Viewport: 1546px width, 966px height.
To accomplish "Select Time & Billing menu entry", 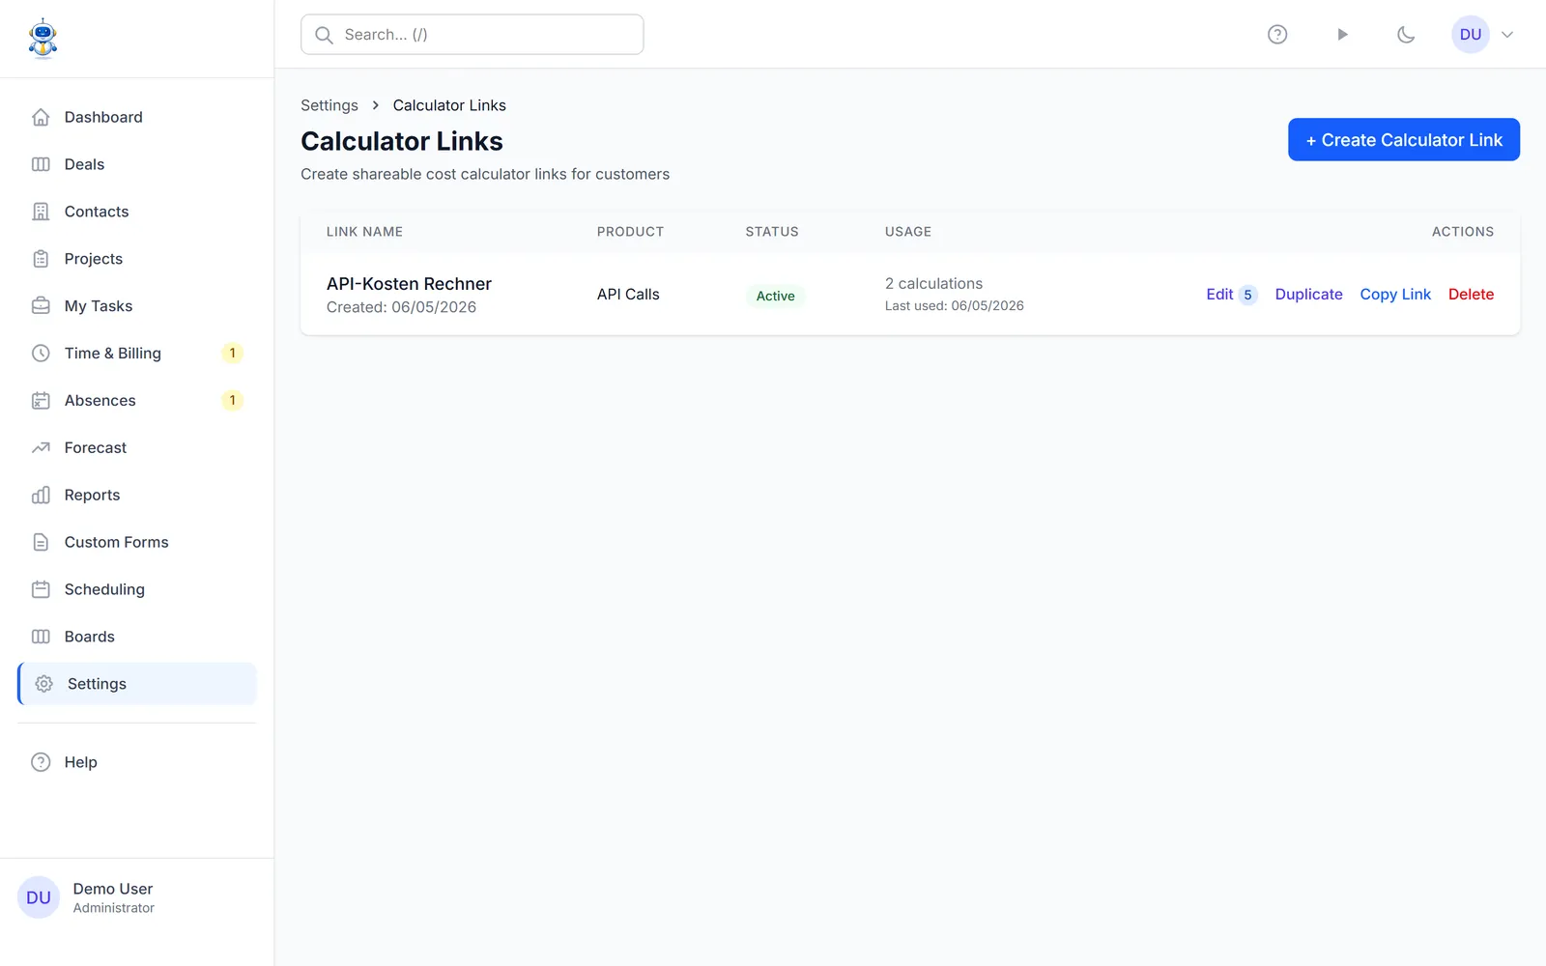I will (137, 354).
